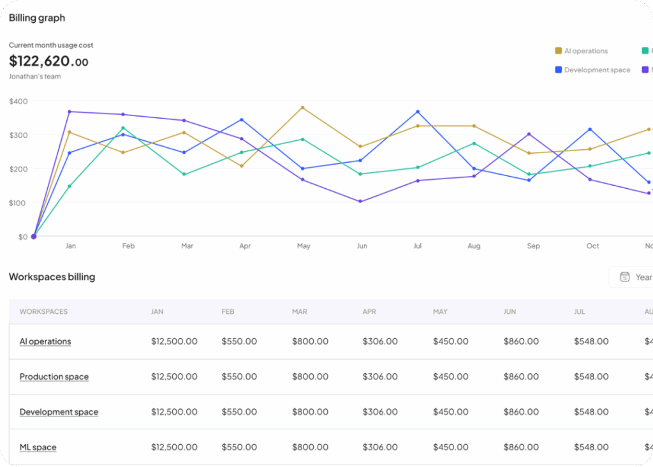Open the AI operations workspace link
Screen dimensions: 653x467
45,341
